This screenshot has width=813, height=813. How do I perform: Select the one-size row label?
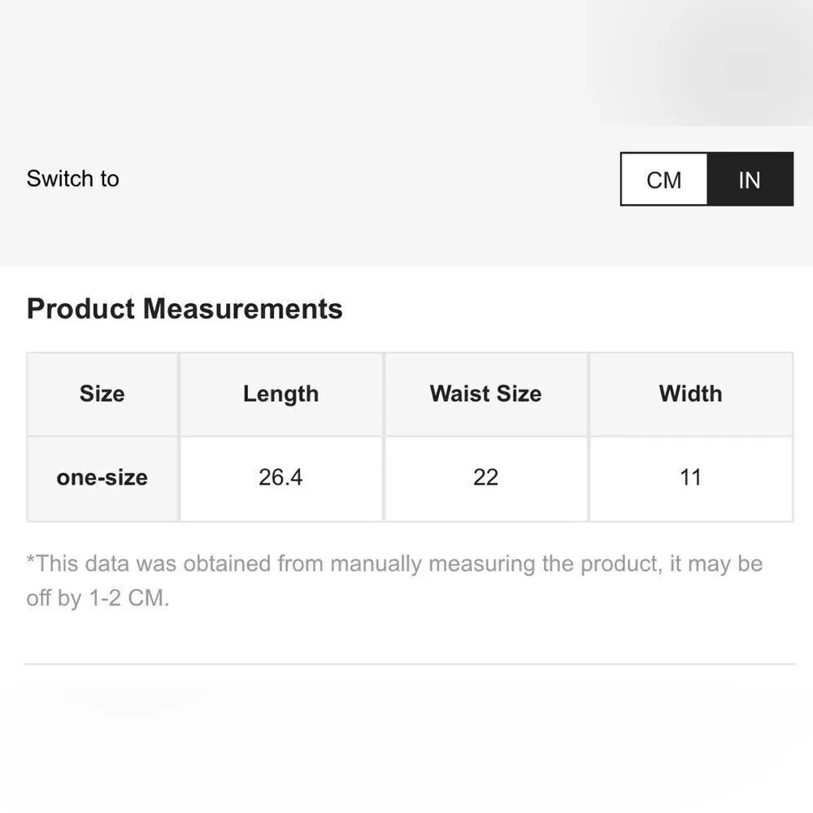[102, 478]
